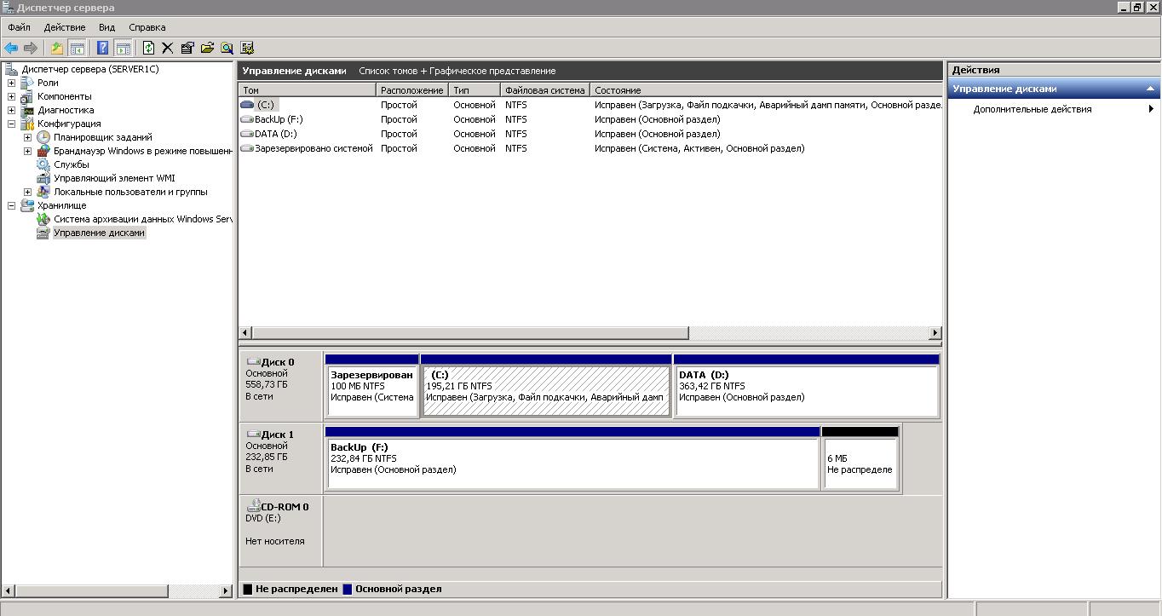Viewport: 1162px width, 616px height.
Task: Click the Task Scheduler clock icon
Action: (x=43, y=137)
